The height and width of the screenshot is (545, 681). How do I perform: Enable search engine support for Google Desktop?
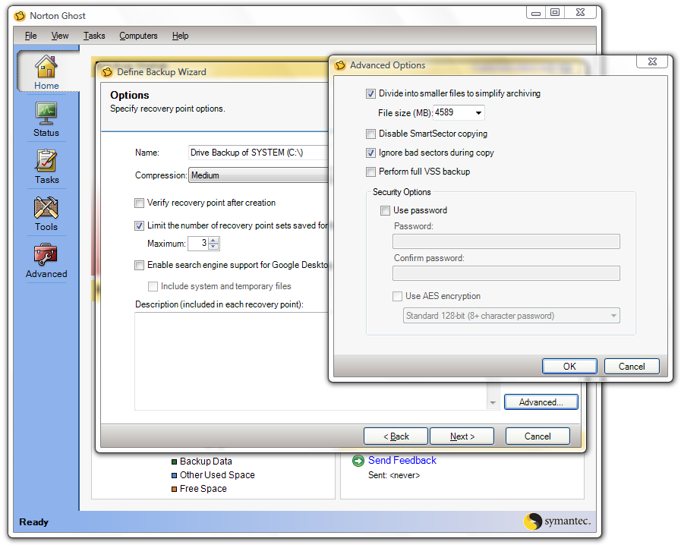pos(140,266)
